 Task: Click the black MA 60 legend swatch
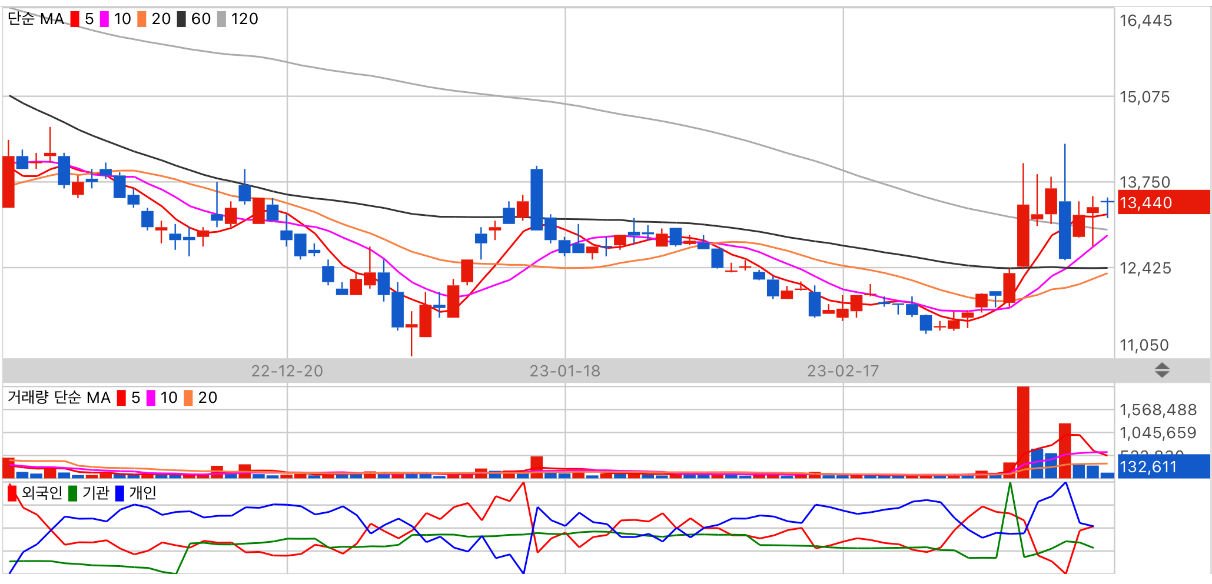(x=181, y=19)
